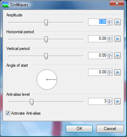Click the Horizontal period value field
The image size is (127, 137).
pos(98,39)
